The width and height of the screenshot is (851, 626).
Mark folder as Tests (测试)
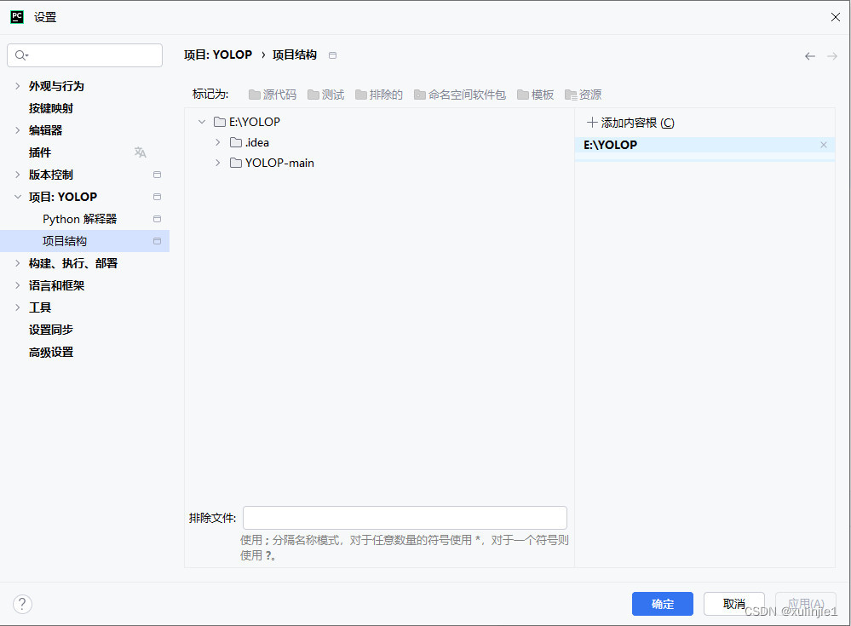[x=325, y=95]
